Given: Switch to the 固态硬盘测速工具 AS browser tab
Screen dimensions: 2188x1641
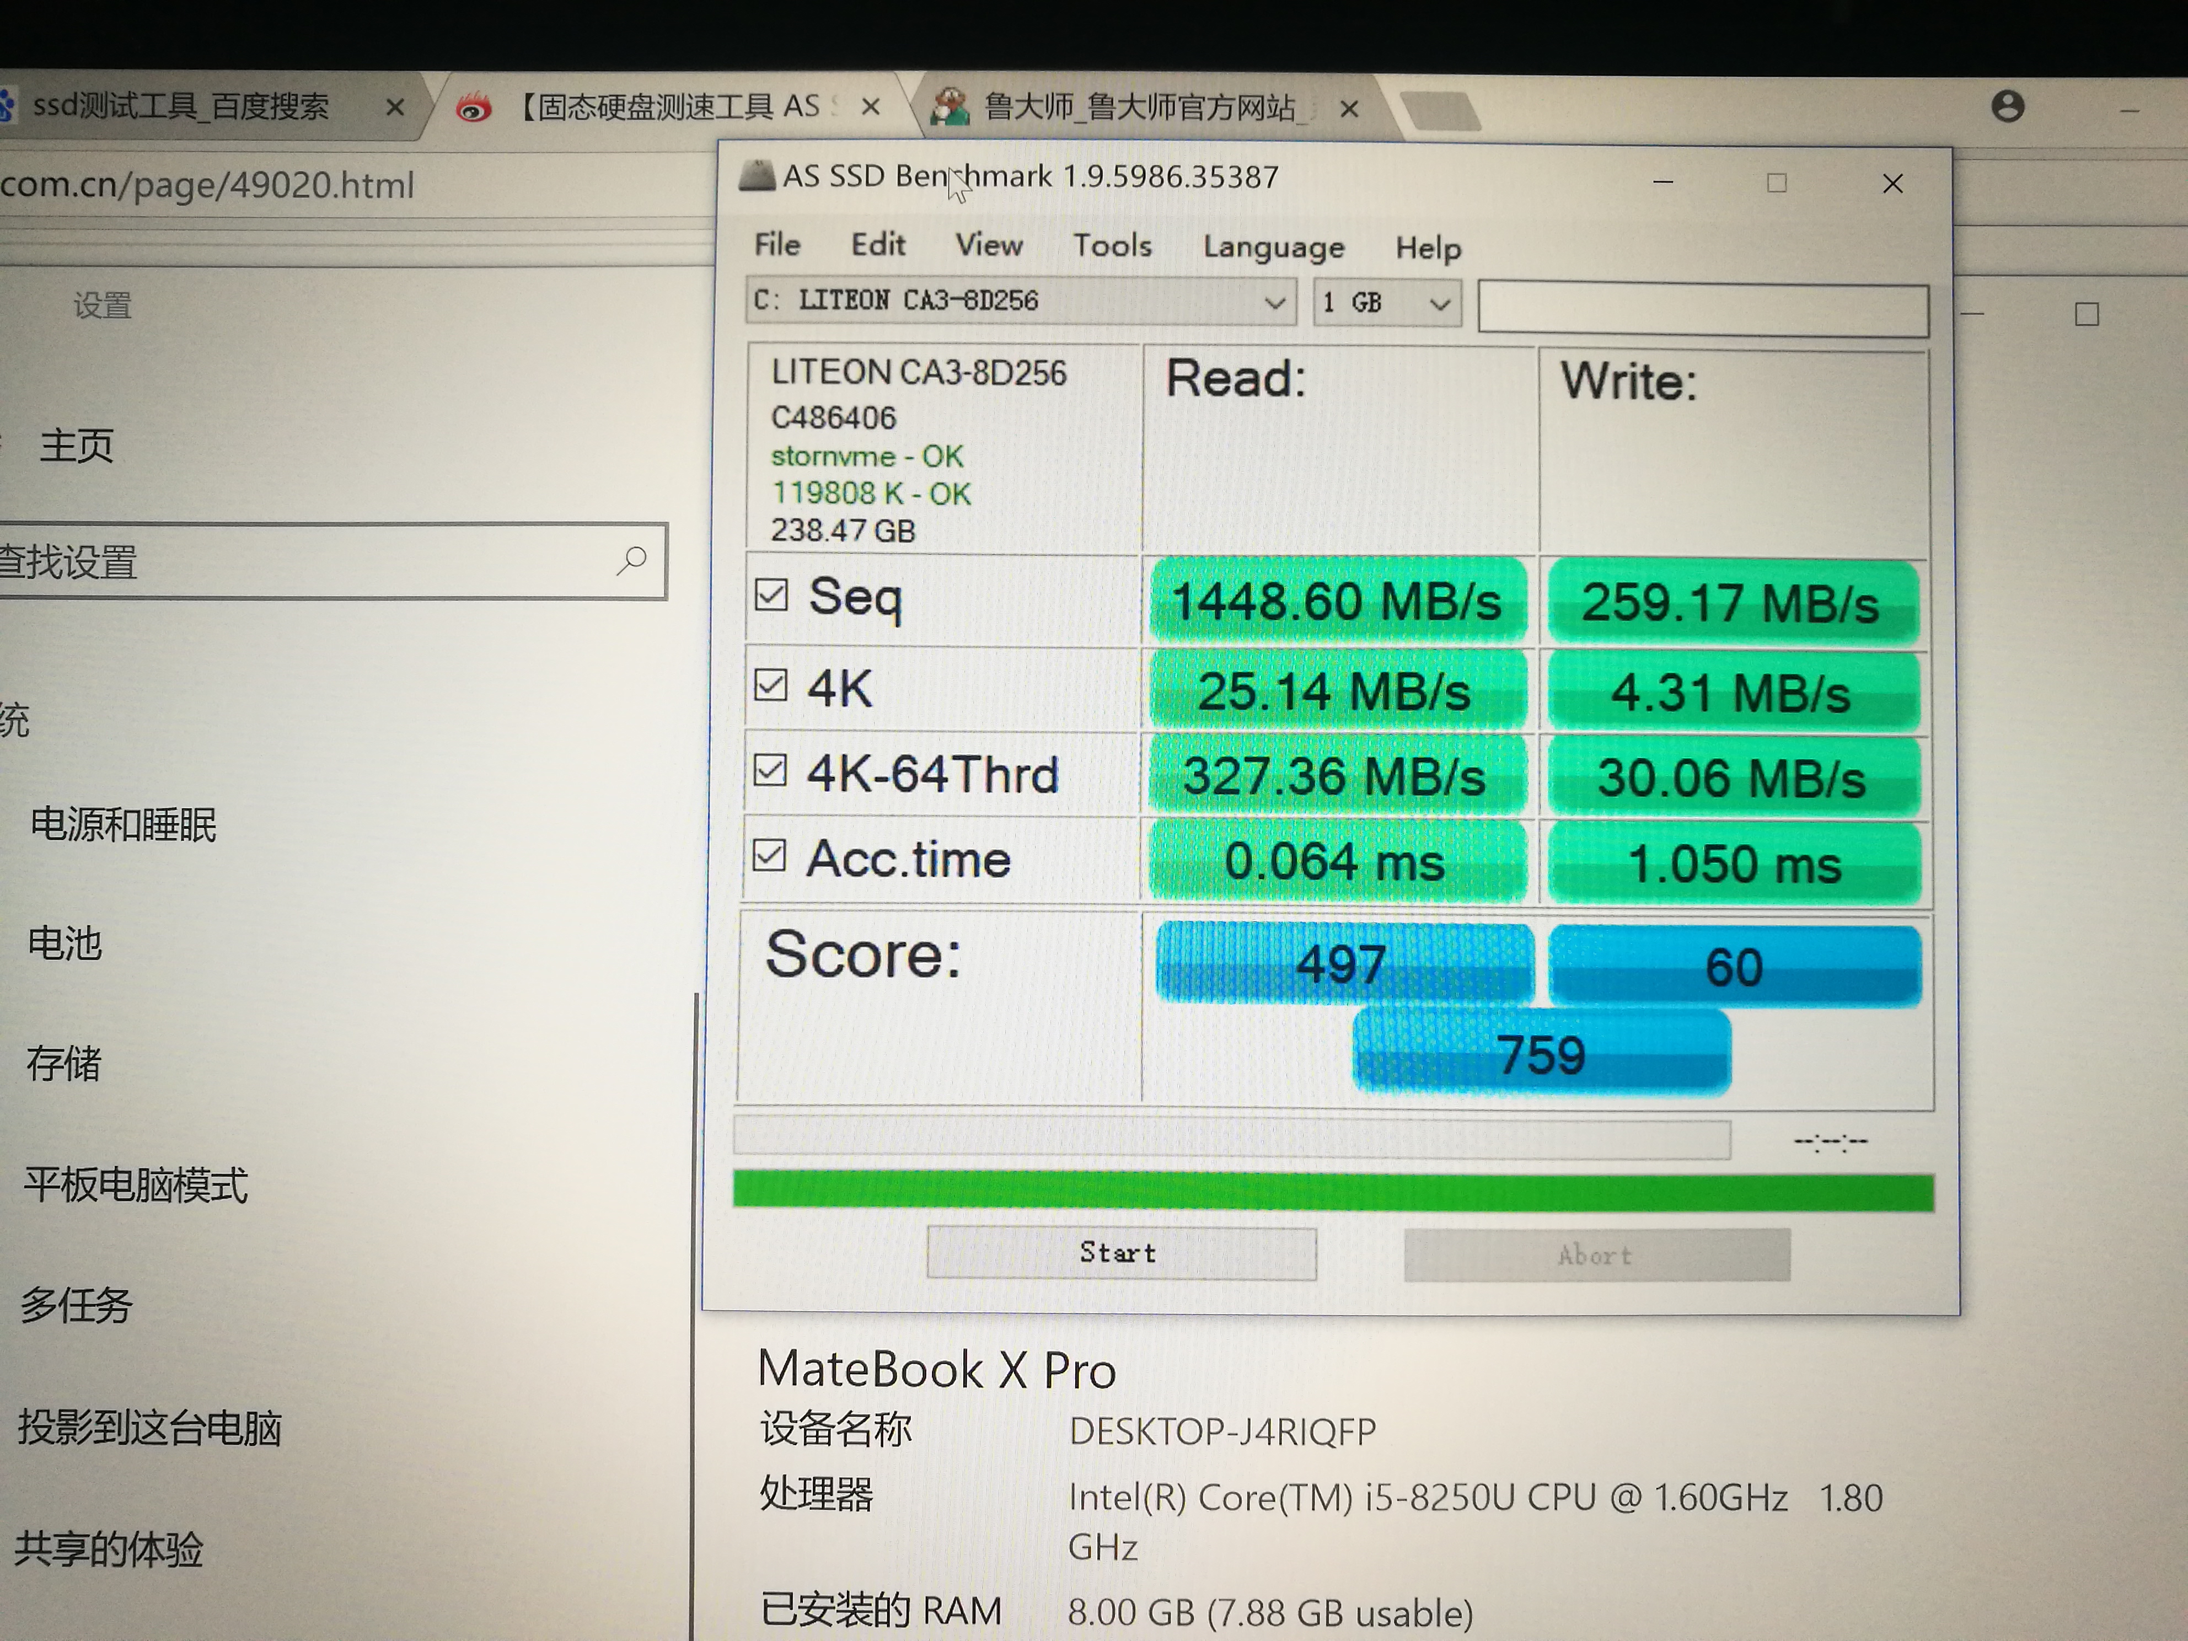Looking at the screenshot, I should [669, 106].
